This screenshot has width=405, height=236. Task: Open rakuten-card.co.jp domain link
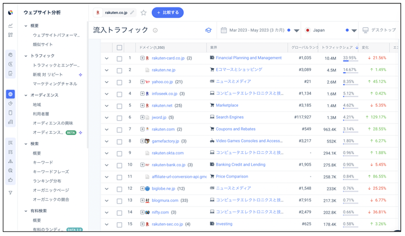click(x=168, y=58)
